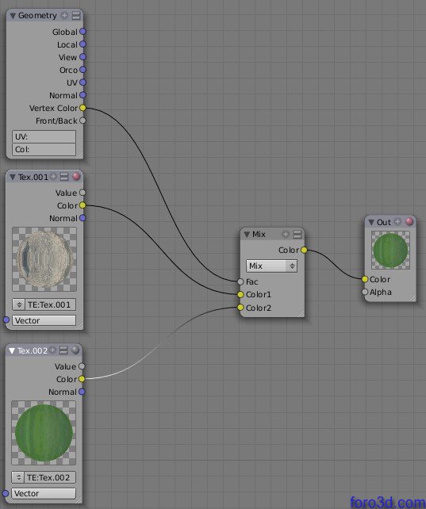The height and width of the screenshot is (509, 426).
Task: Click the Tex.002 Value output socket
Action: [82, 366]
